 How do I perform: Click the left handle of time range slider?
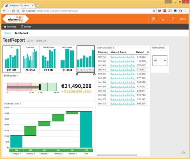tap(77, 74)
